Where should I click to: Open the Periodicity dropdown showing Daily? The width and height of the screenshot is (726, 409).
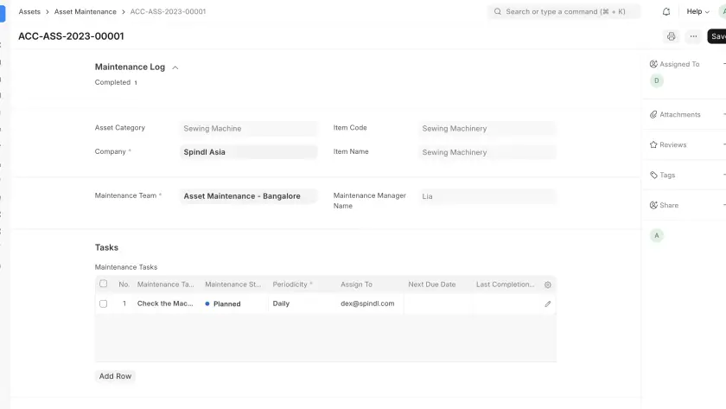click(x=301, y=304)
